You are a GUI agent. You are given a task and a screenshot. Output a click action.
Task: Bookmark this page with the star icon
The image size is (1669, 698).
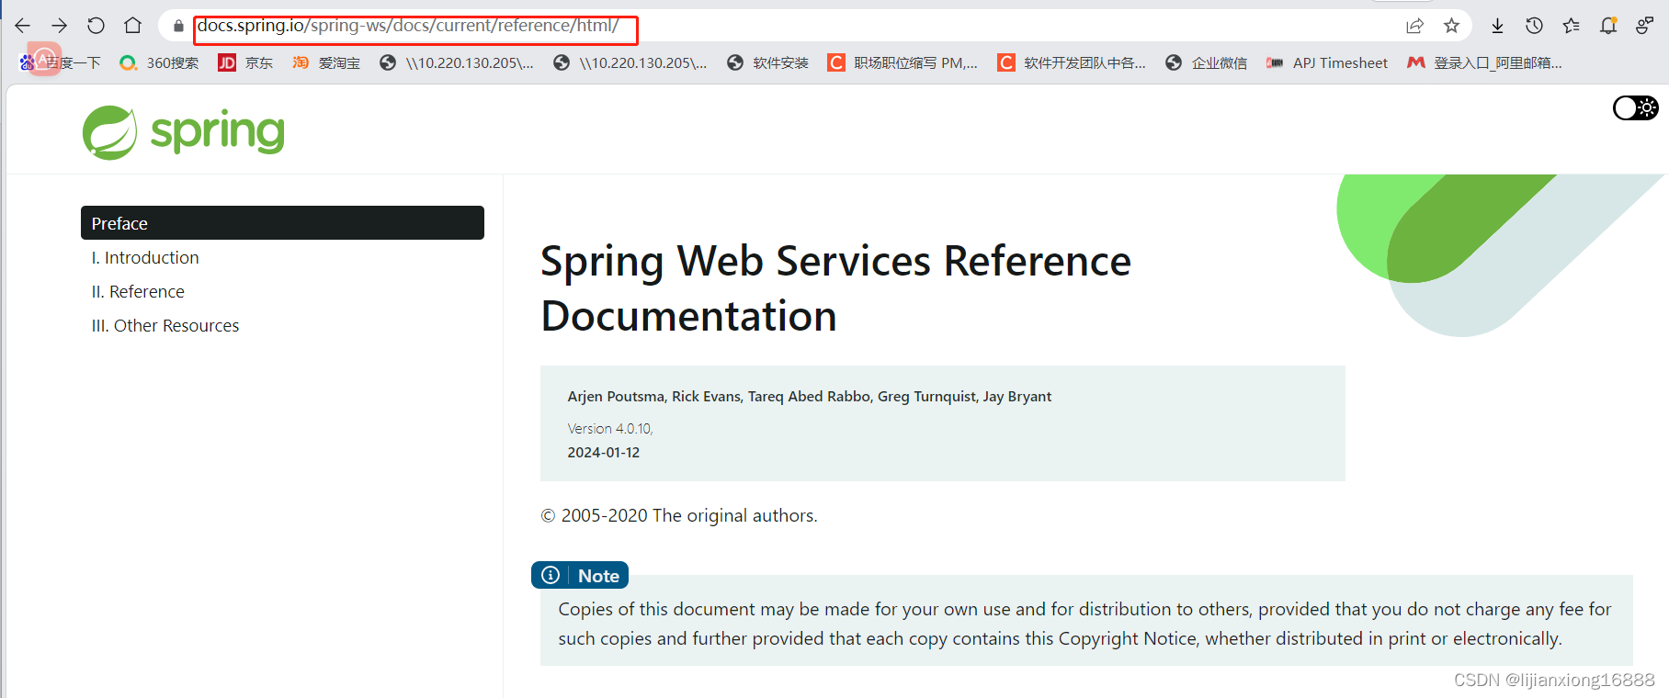[x=1451, y=26]
